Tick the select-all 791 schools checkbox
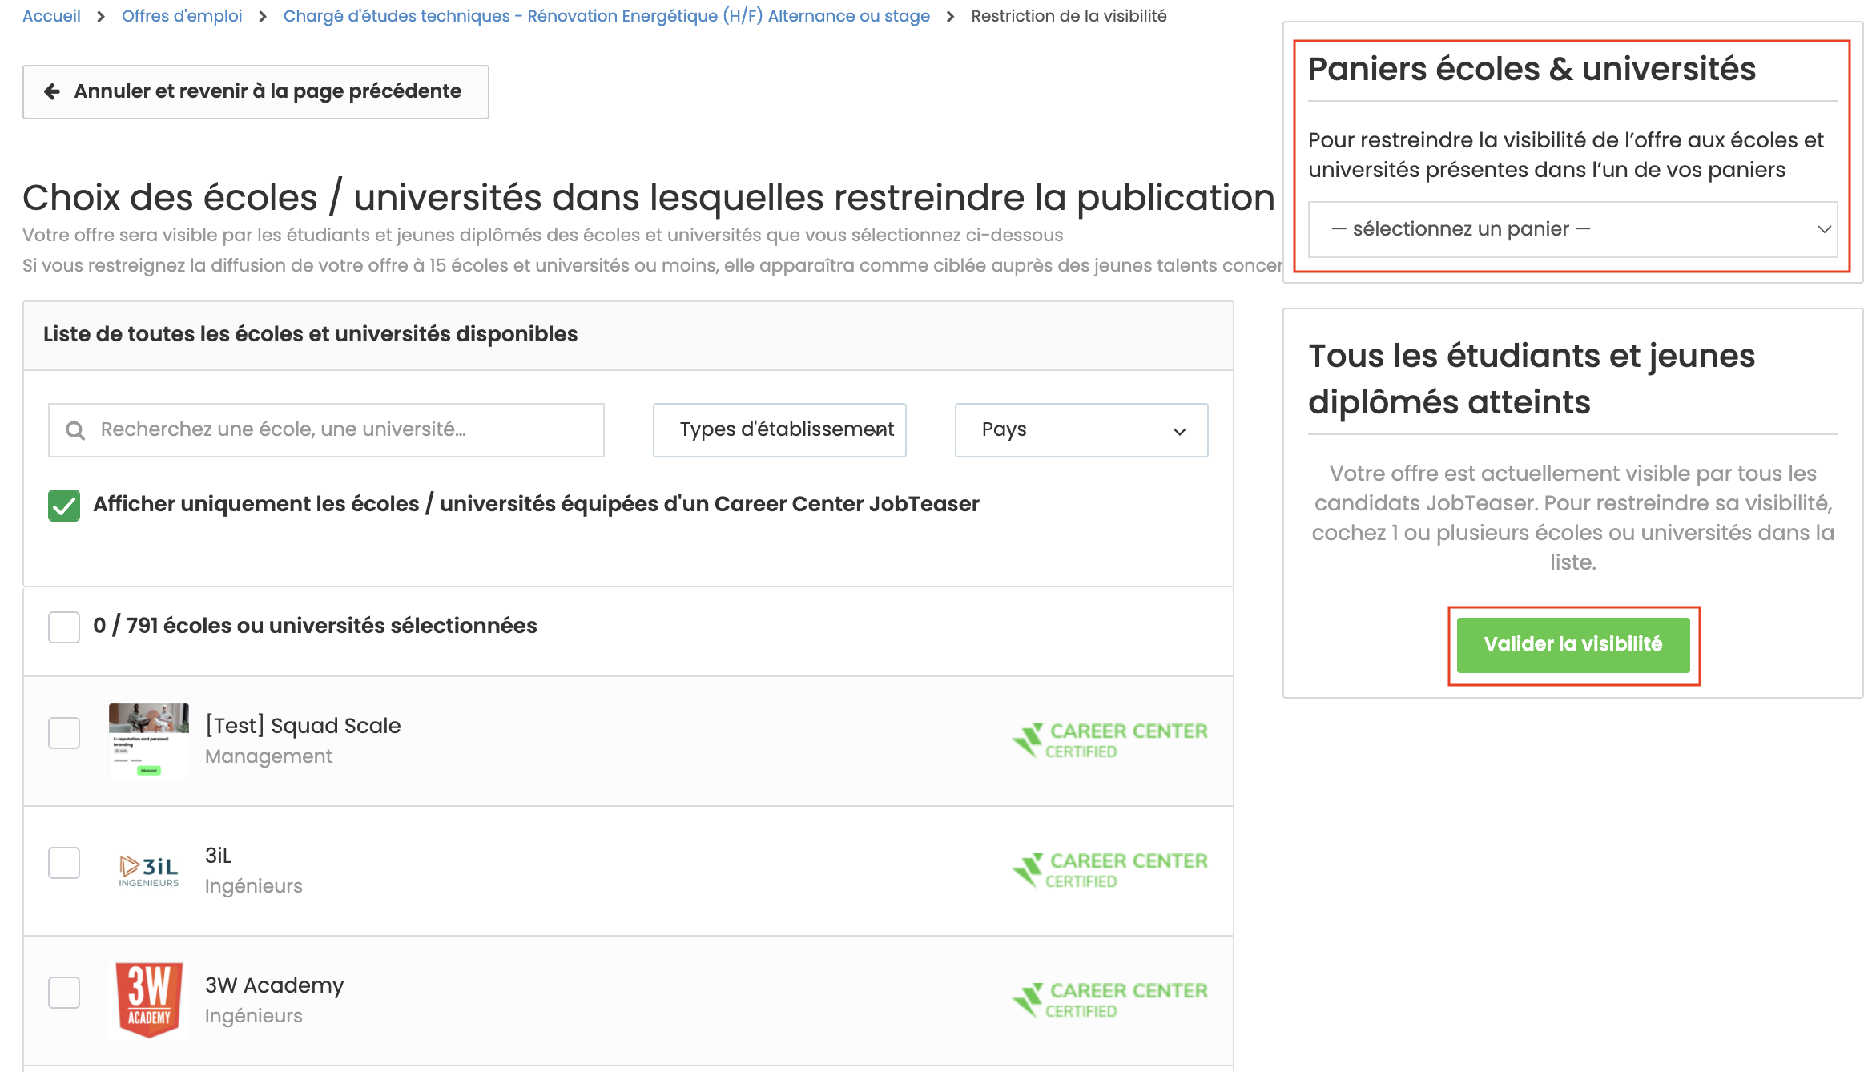Screen dimensions: 1868x1072 pos(64,627)
